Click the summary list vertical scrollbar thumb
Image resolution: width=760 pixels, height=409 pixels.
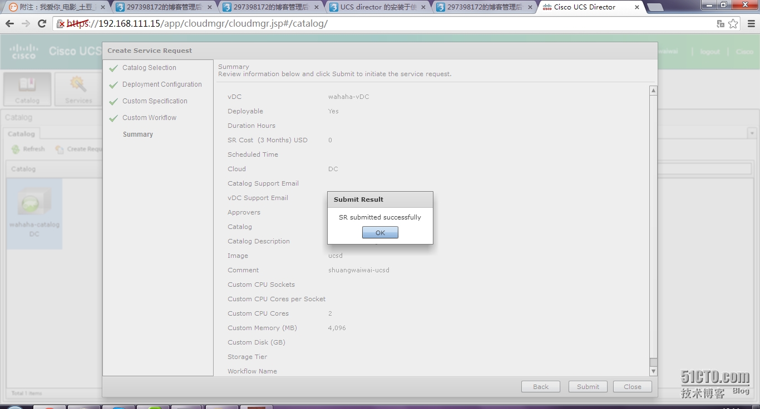point(654,226)
